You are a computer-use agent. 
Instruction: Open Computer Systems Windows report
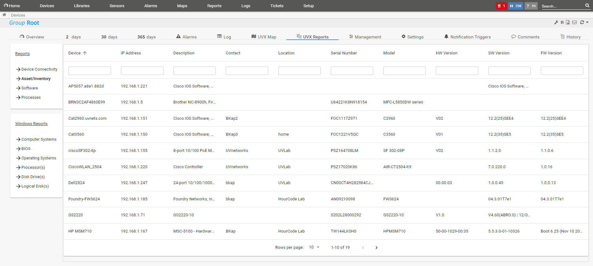37,139
